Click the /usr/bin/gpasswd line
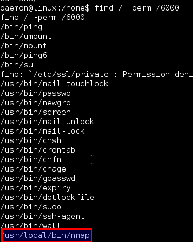Screen dimensions: 193x242 [x=38, y=179]
